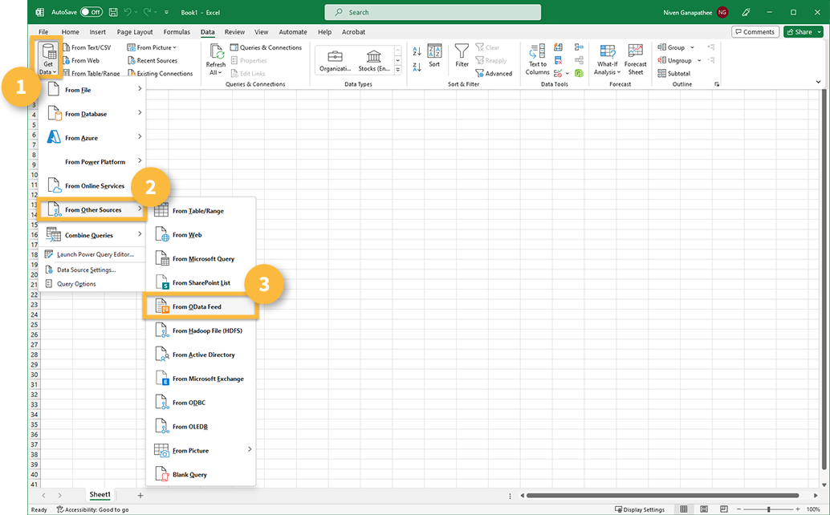This screenshot has width=830, height=515.
Task: Open Display Settings in the status bar
Action: pyautogui.click(x=640, y=509)
